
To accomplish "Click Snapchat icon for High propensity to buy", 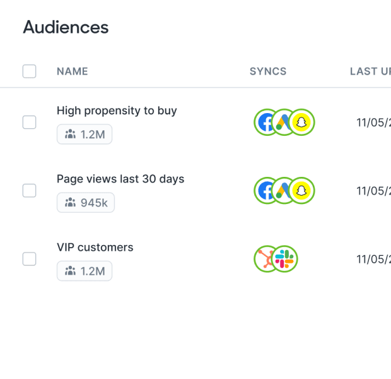I will pos(303,123).
